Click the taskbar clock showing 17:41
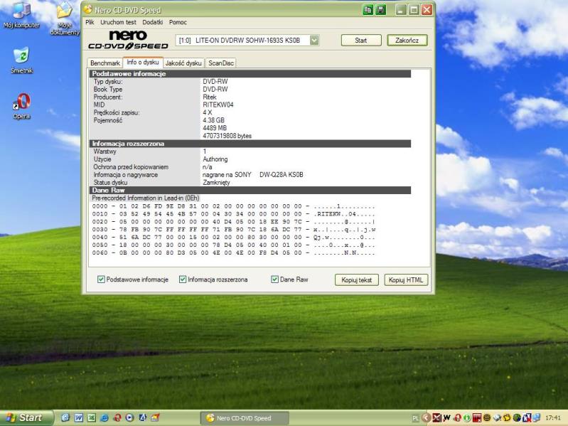This screenshot has width=568, height=426. 553,418
